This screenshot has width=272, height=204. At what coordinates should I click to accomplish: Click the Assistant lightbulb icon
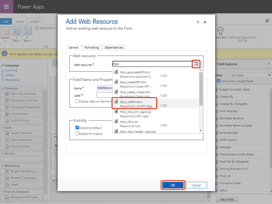click(x=221, y=31)
